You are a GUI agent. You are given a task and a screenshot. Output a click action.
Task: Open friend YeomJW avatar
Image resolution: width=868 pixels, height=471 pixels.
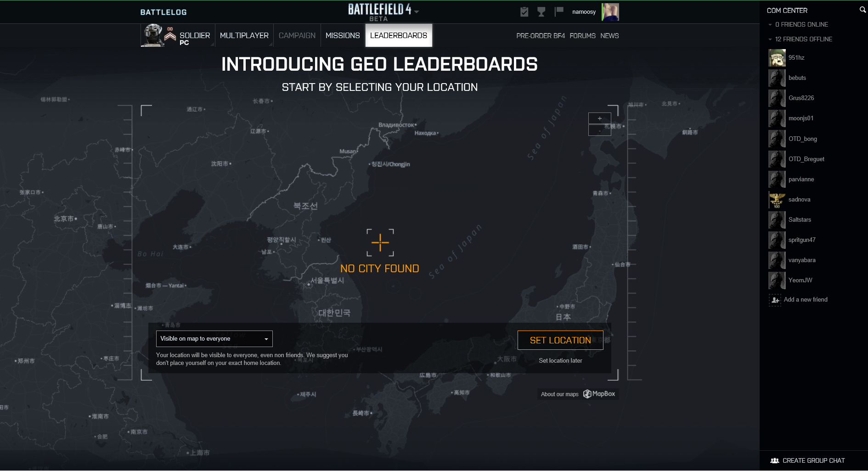pyautogui.click(x=777, y=280)
